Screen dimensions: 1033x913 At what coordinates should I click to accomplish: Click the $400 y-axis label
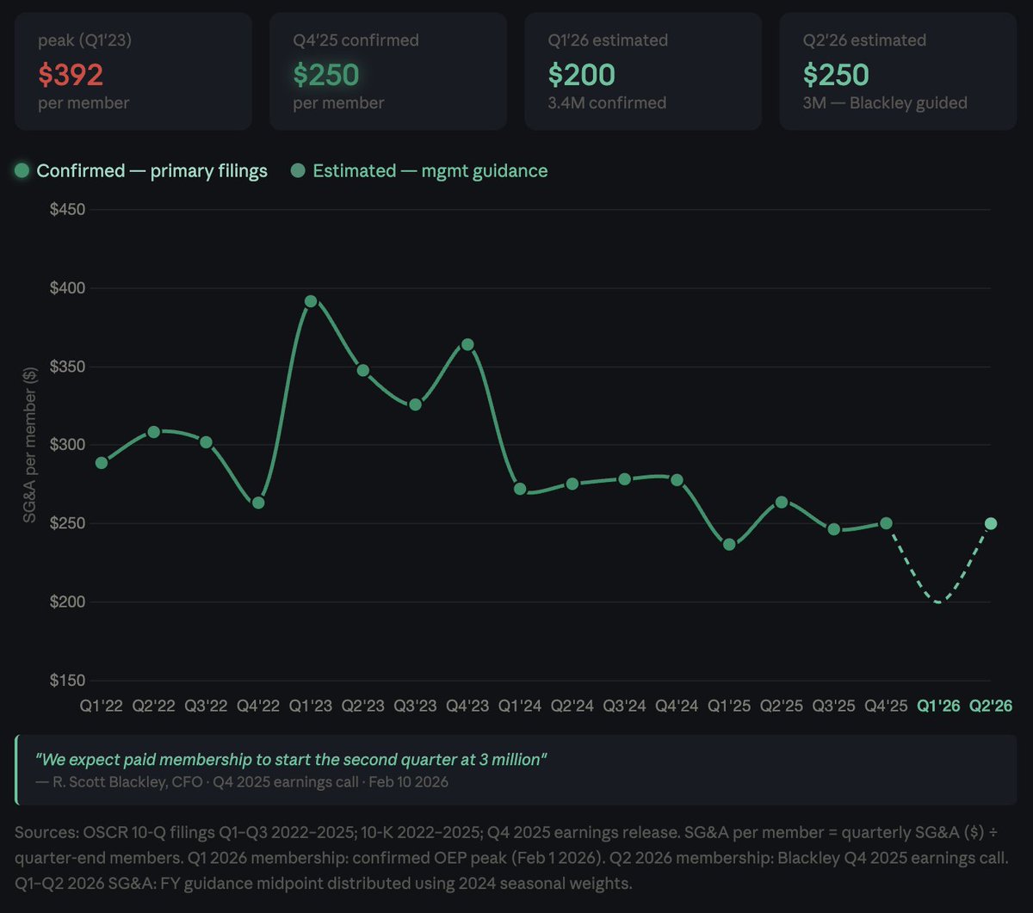(x=66, y=288)
